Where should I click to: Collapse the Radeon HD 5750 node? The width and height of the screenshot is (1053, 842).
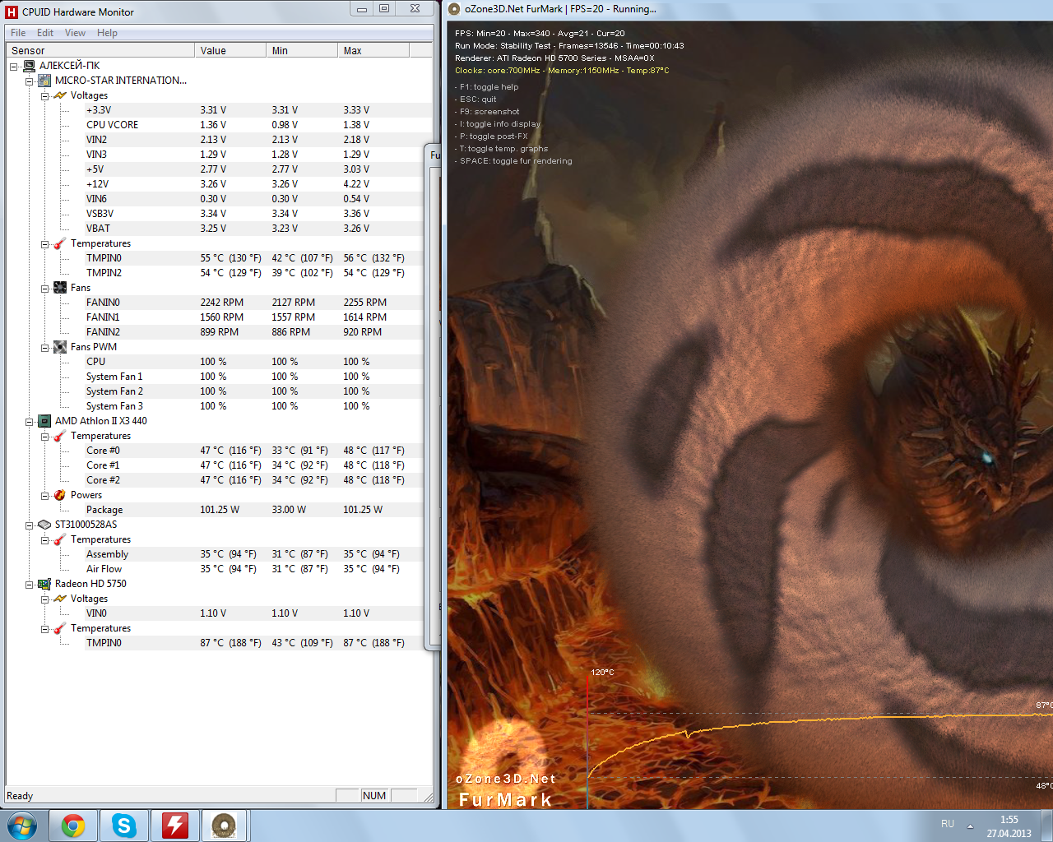click(29, 584)
